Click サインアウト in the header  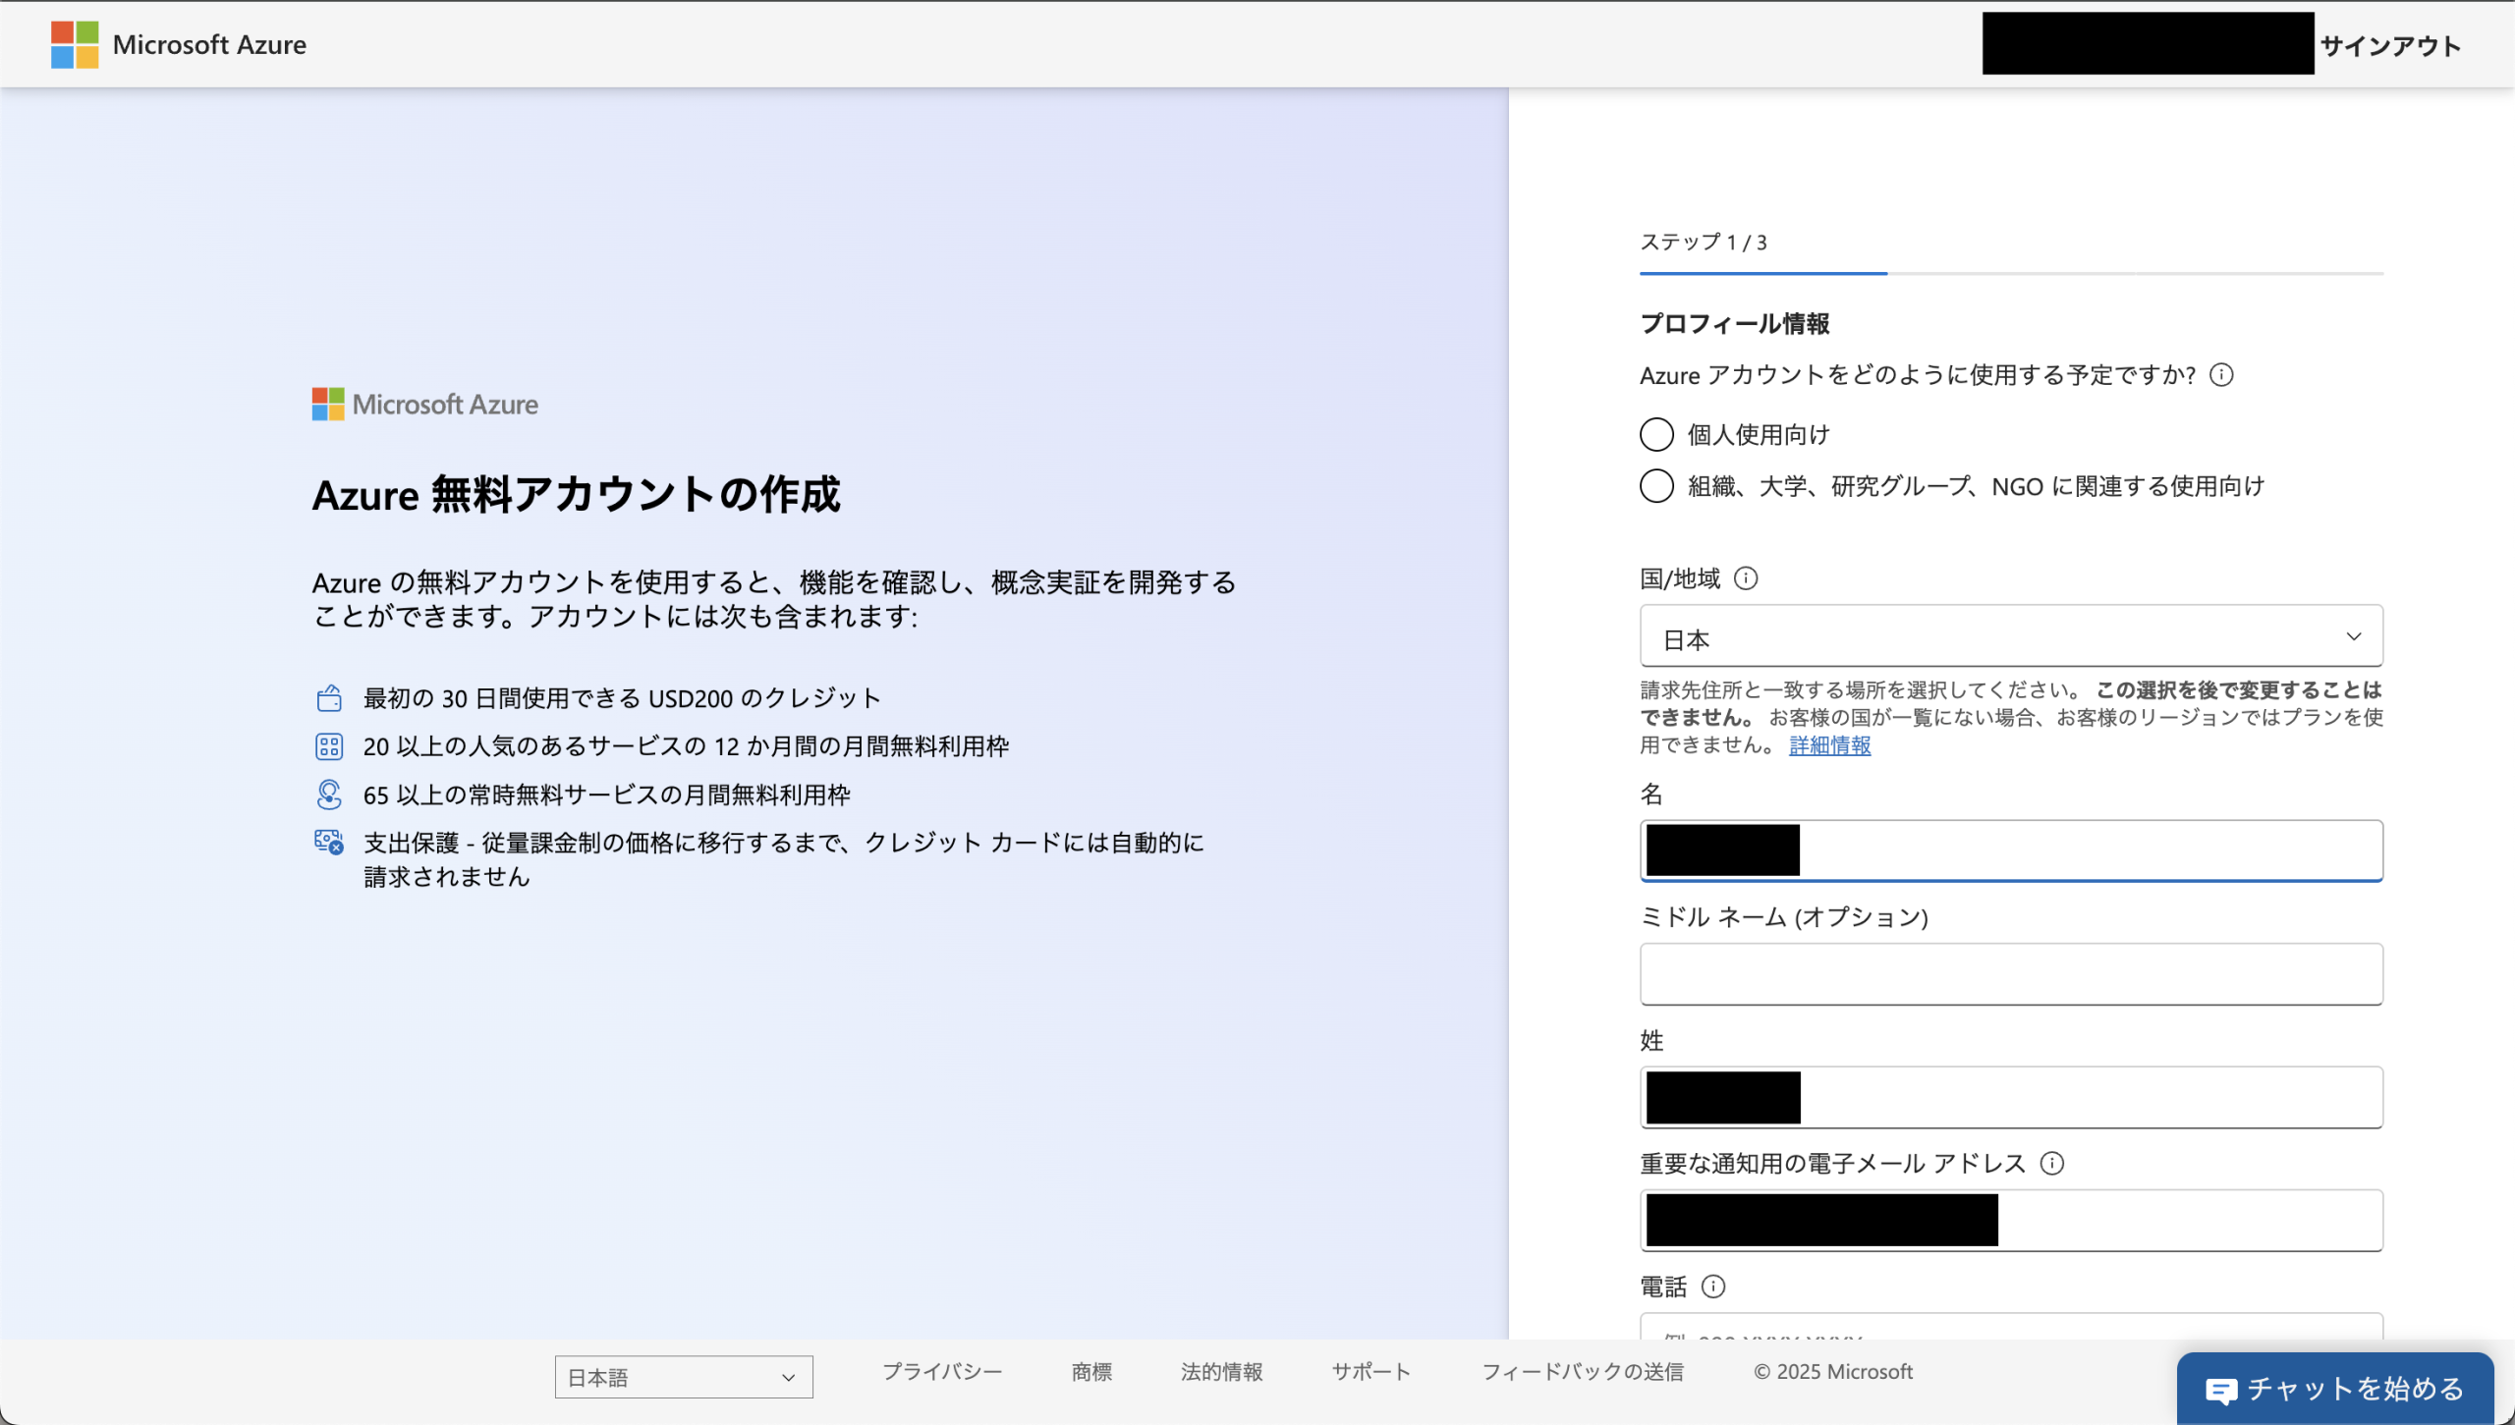[x=2390, y=45]
